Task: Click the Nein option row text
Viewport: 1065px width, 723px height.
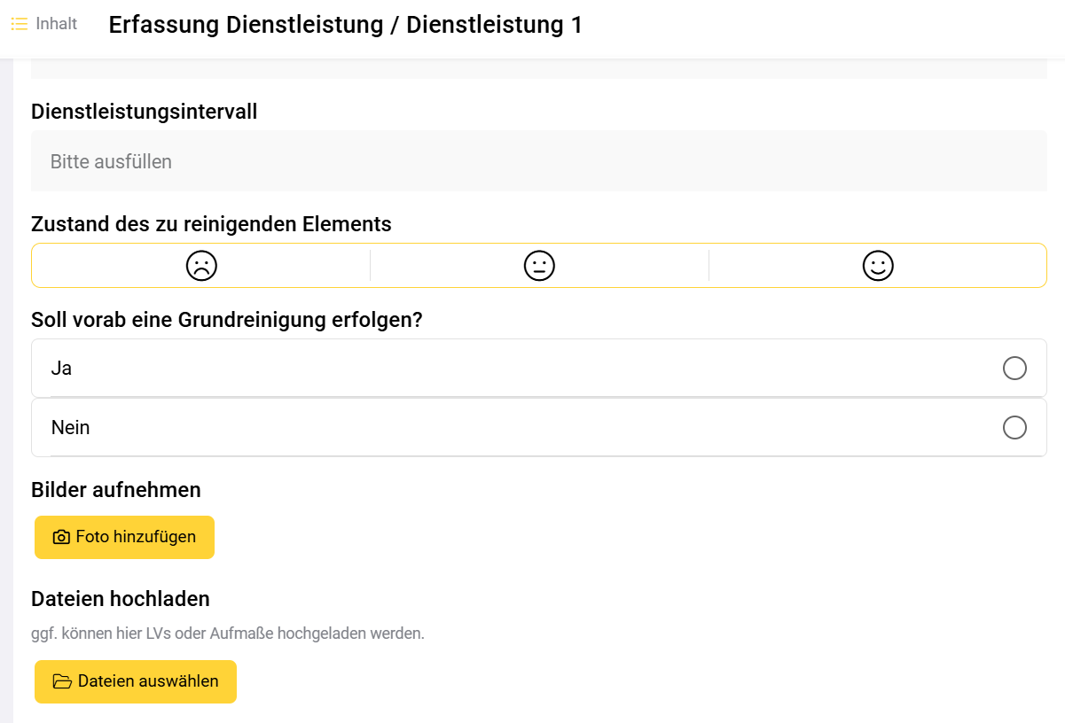Action: tap(71, 428)
